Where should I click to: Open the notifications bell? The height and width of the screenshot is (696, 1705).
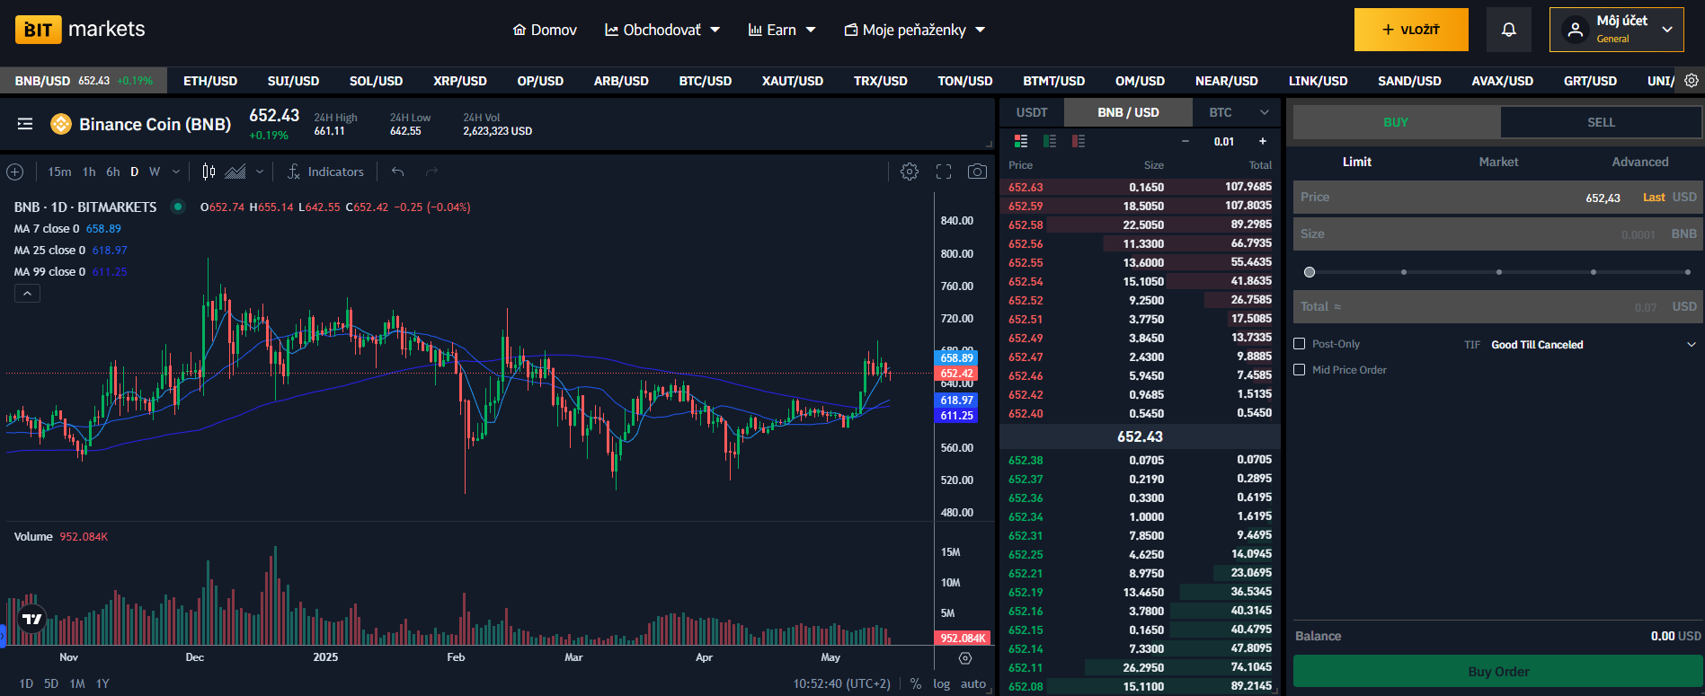coord(1508,30)
